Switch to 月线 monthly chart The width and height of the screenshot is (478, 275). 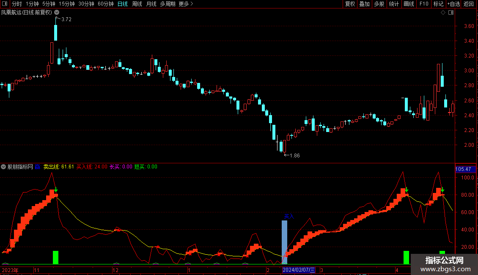coord(151,4)
